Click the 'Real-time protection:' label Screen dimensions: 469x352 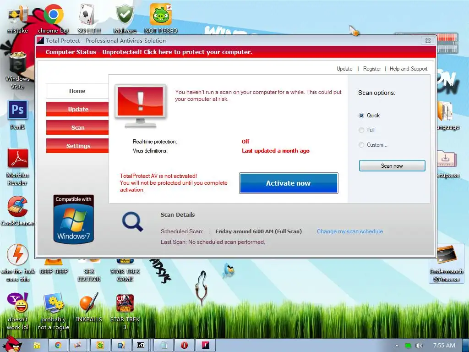pyautogui.click(x=155, y=142)
